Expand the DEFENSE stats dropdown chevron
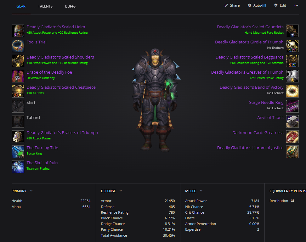This screenshot has height=242, width=306. [x=121, y=191]
